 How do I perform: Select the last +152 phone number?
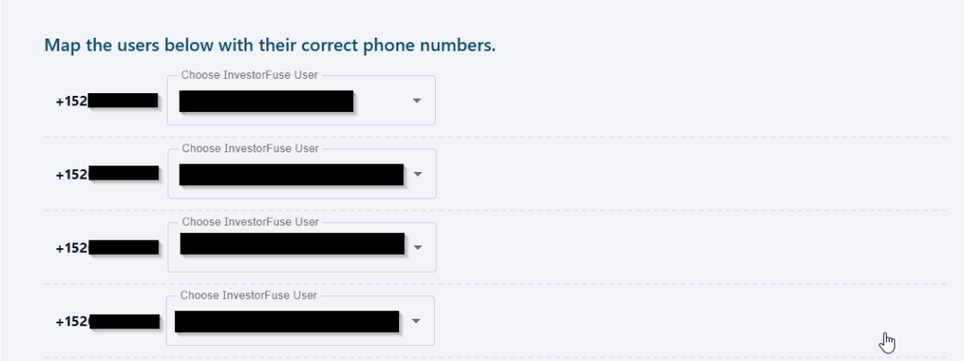point(107,322)
